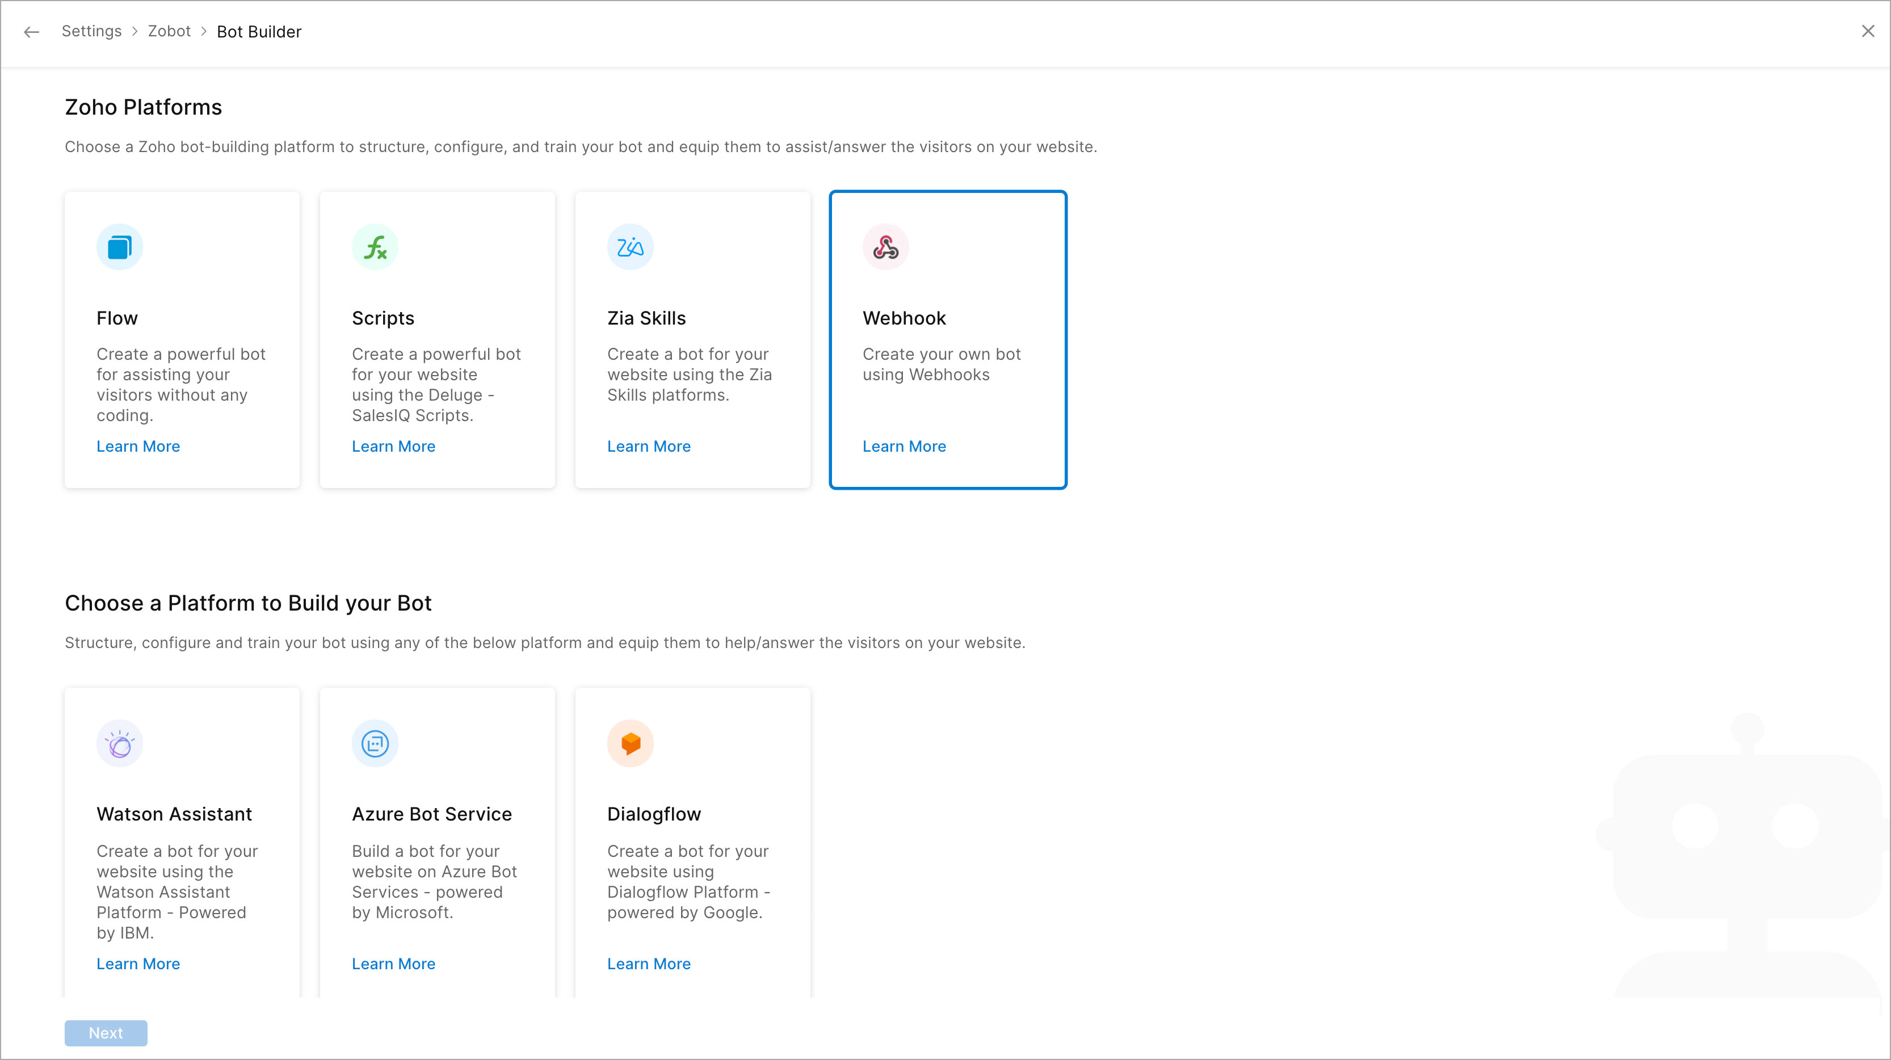Go to the Zobot breadcrumb

[169, 31]
